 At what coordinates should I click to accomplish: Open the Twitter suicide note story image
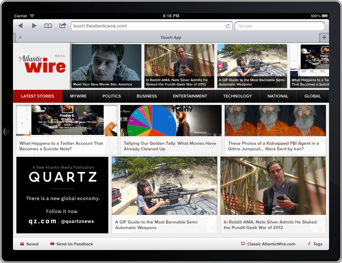coord(67,121)
